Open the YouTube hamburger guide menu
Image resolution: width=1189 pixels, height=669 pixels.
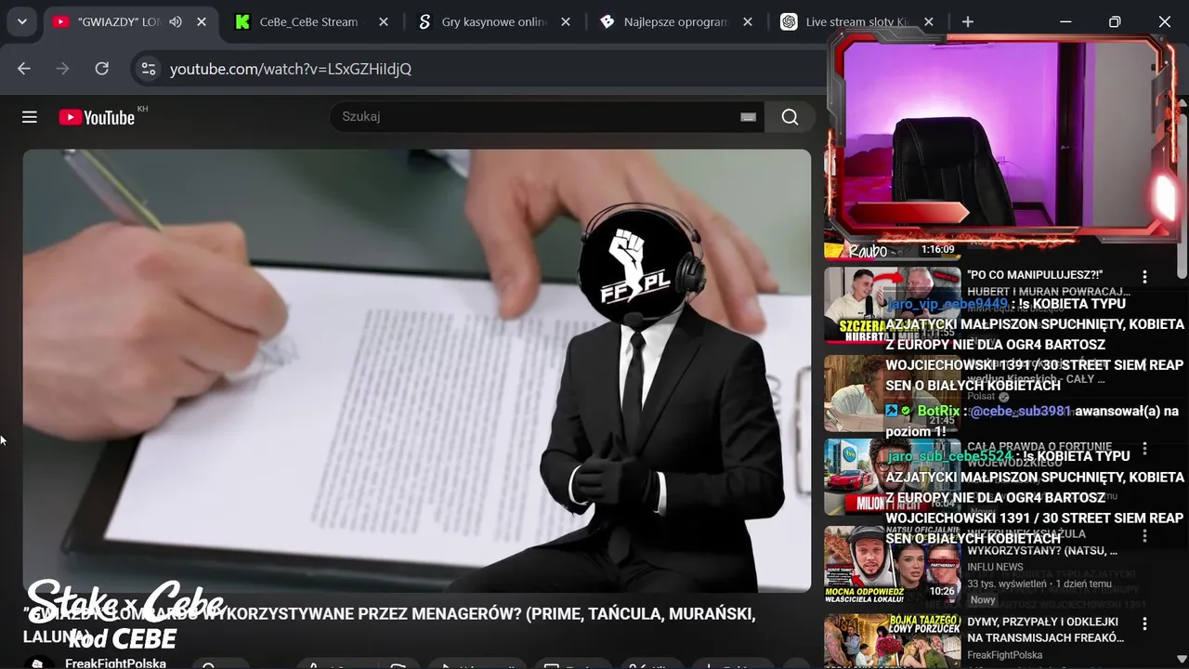pyautogui.click(x=30, y=117)
